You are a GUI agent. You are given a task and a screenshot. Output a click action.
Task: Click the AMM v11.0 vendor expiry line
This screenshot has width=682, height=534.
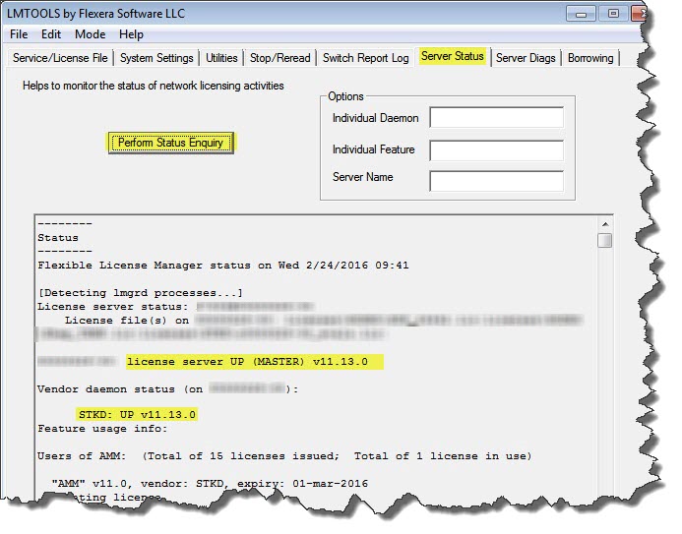(210, 484)
